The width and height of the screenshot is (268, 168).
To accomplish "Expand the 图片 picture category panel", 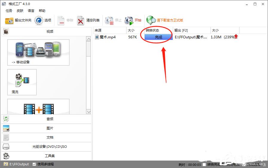I will [46, 128].
